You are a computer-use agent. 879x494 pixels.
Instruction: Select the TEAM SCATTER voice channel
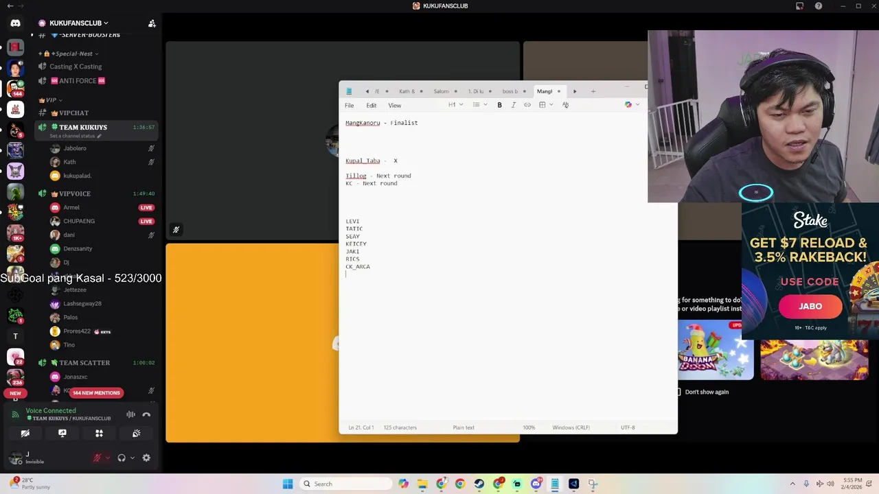click(x=96, y=362)
